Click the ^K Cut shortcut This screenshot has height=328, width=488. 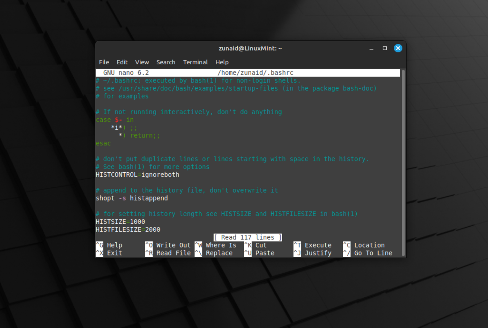click(x=255, y=245)
